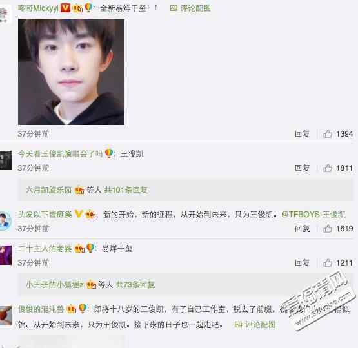Viewport: 358px width, 348px height.
Task: Click avatar of 头发以下皆瘫痪
Action: coord(5,221)
